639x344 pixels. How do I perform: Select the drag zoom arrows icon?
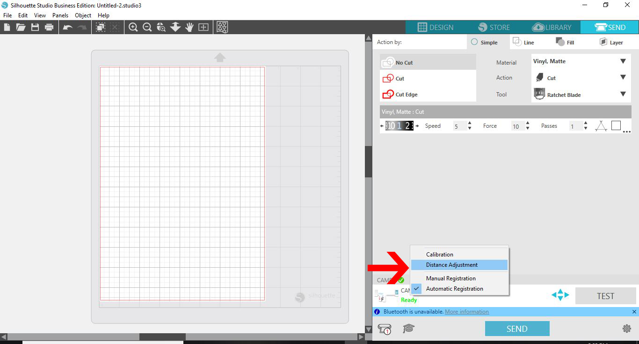tap(175, 27)
